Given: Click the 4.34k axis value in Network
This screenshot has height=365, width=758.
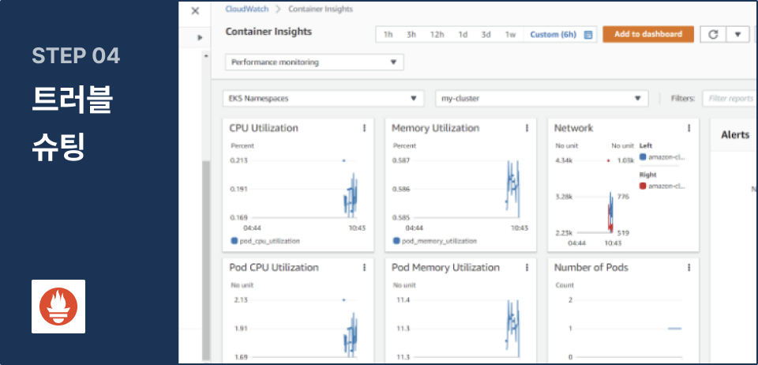Looking at the screenshot, I should [564, 160].
